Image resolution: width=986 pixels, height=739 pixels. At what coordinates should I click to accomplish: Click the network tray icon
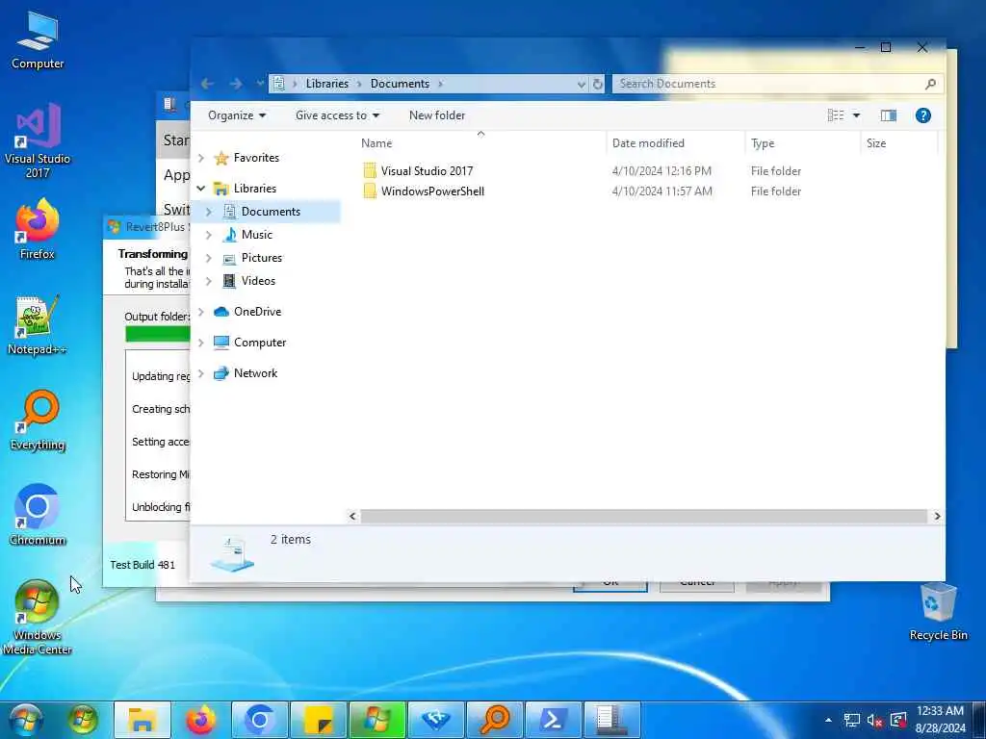pyautogui.click(x=851, y=720)
